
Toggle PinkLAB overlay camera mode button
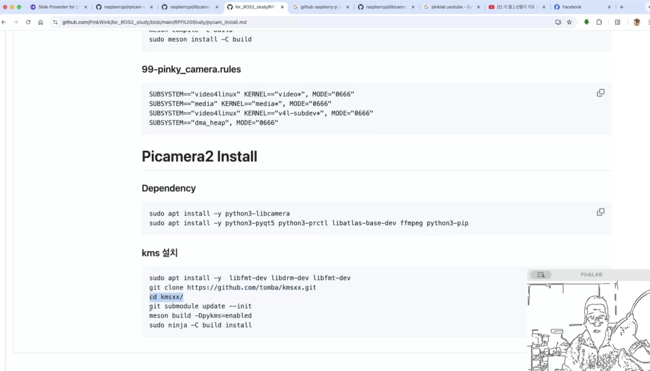[x=541, y=275]
